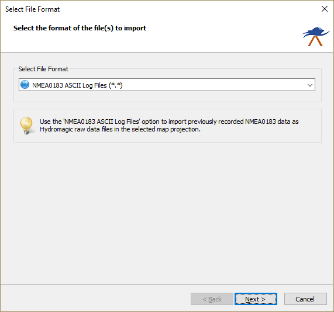Select the 'Select File Format' group label
This screenshot has height=312, width=334.
click(x=43, y=69)
